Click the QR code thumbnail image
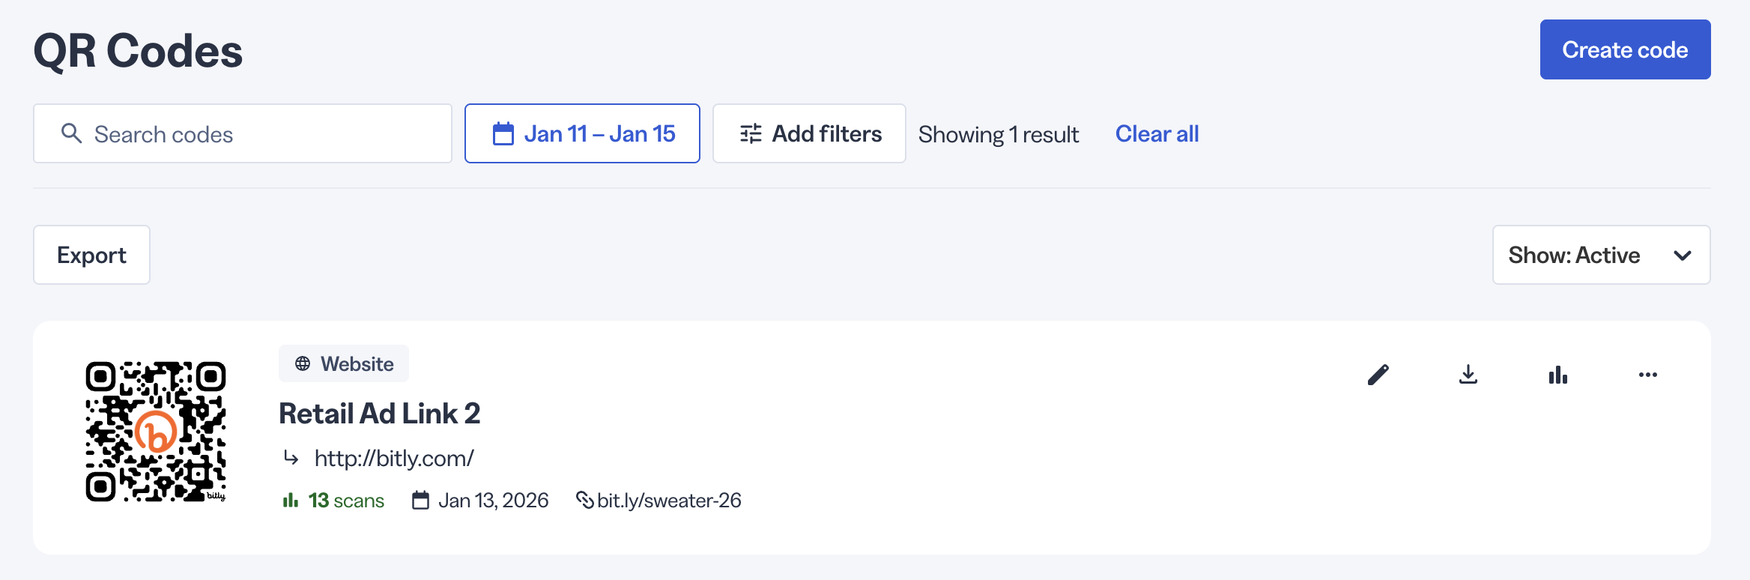This screenshot has width=1750, height=580. tap(156, 432)
